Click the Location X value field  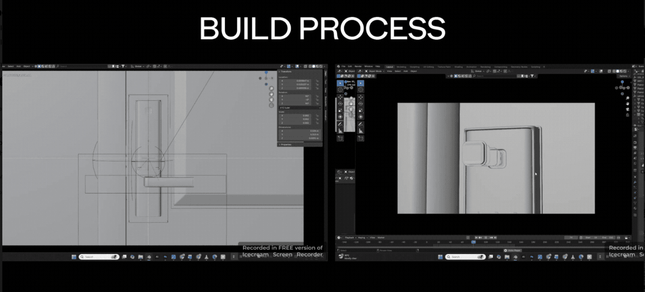point(295,81)
